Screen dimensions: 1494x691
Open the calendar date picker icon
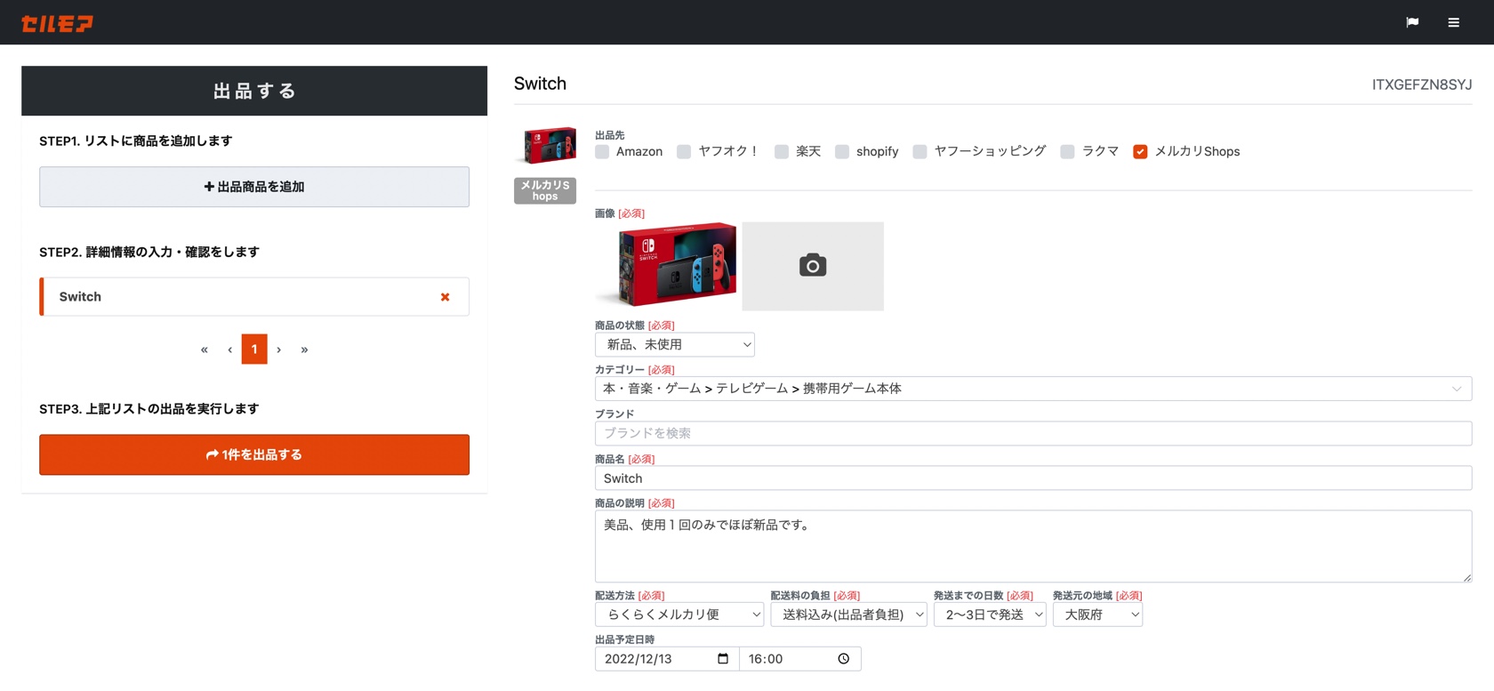(x=723, y=659)
